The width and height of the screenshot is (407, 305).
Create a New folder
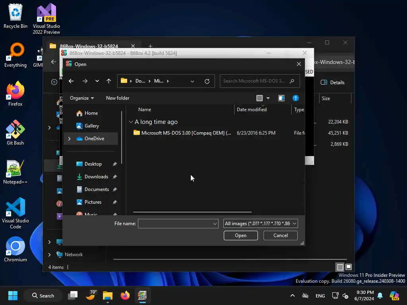coord(118,98)
